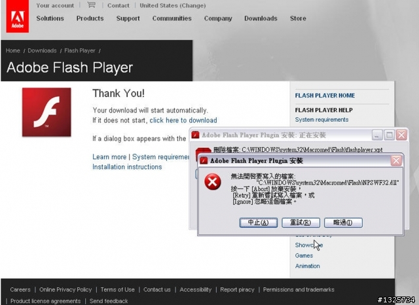419x305 pixels.
Task: Open the Solutions menu
Action: [x=50, y=18]
